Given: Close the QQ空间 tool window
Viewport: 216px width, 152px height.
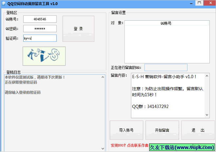Looking at the screenshot, I should 210,3.
